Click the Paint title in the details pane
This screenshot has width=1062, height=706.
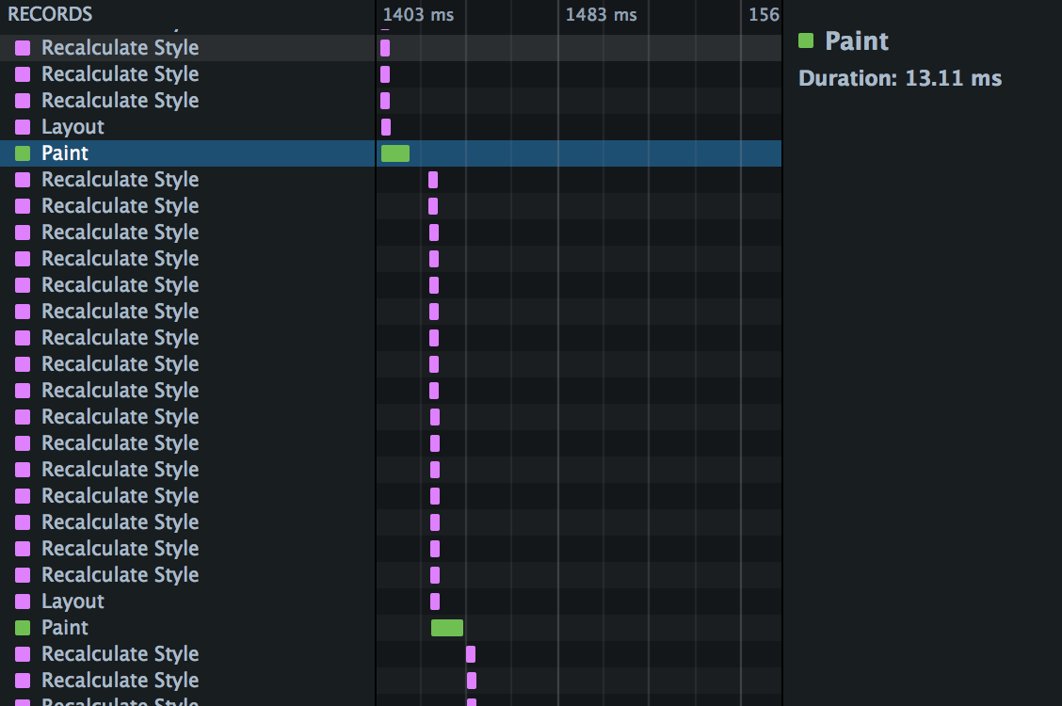[857, 40]
